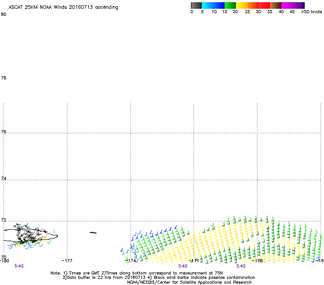Click the '35' legend tick label
This screenshot has width=324, height=285.
coord(270,12)
